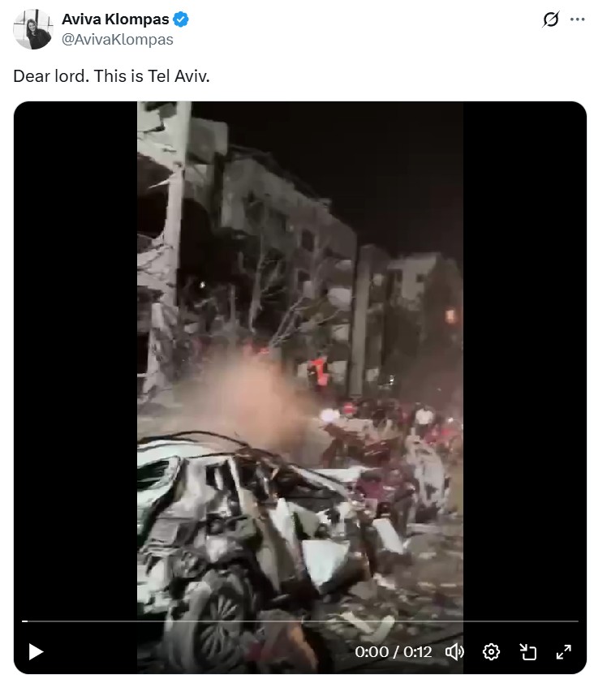Open Grok explain-post icon
This screenshot has height=683, width=594.
(x=551, y=19)
